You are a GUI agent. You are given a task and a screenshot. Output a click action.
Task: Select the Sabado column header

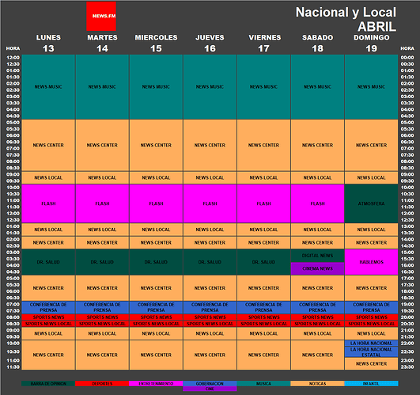(x=318, y=37)
